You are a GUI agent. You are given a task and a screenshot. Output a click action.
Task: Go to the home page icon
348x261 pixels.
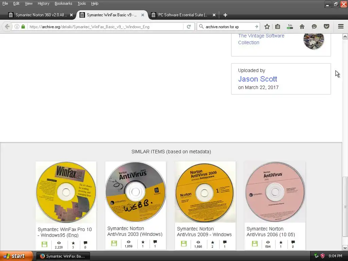coord(302,27)
